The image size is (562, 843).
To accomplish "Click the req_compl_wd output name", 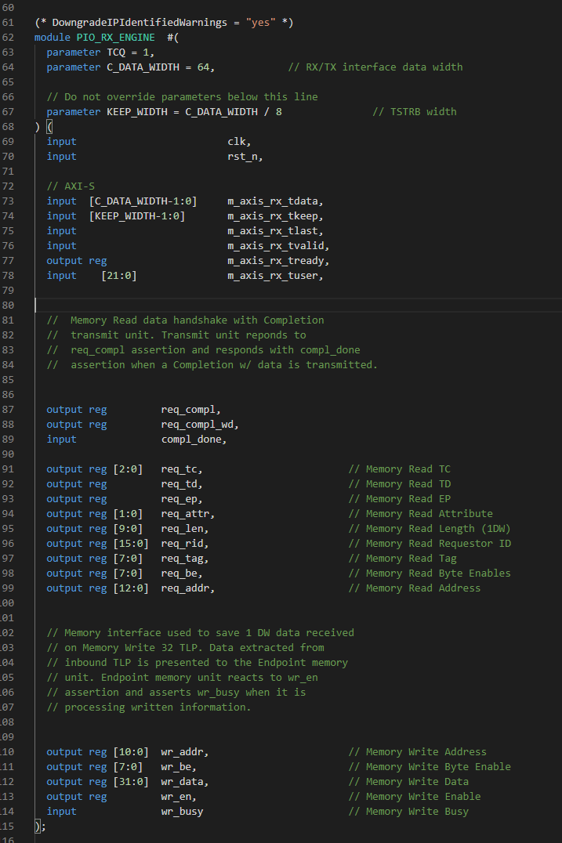I will [x=198, y=425].
